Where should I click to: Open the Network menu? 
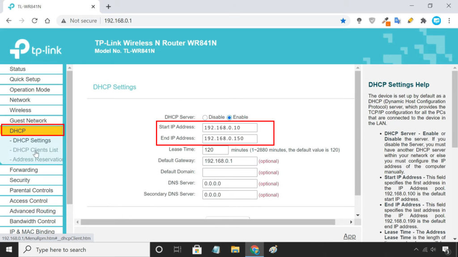[31, 100]
